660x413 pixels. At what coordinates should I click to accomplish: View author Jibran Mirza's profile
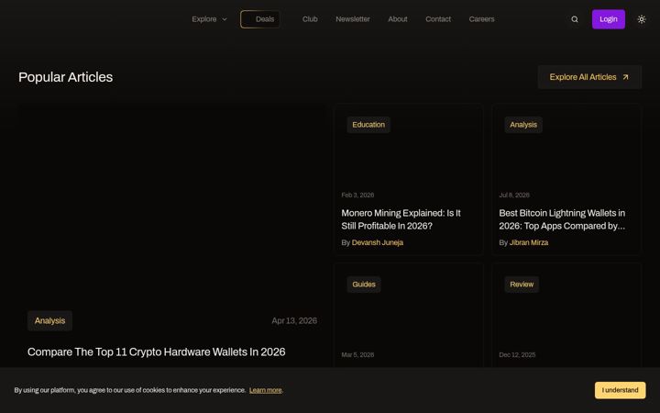tap(529, 242)
